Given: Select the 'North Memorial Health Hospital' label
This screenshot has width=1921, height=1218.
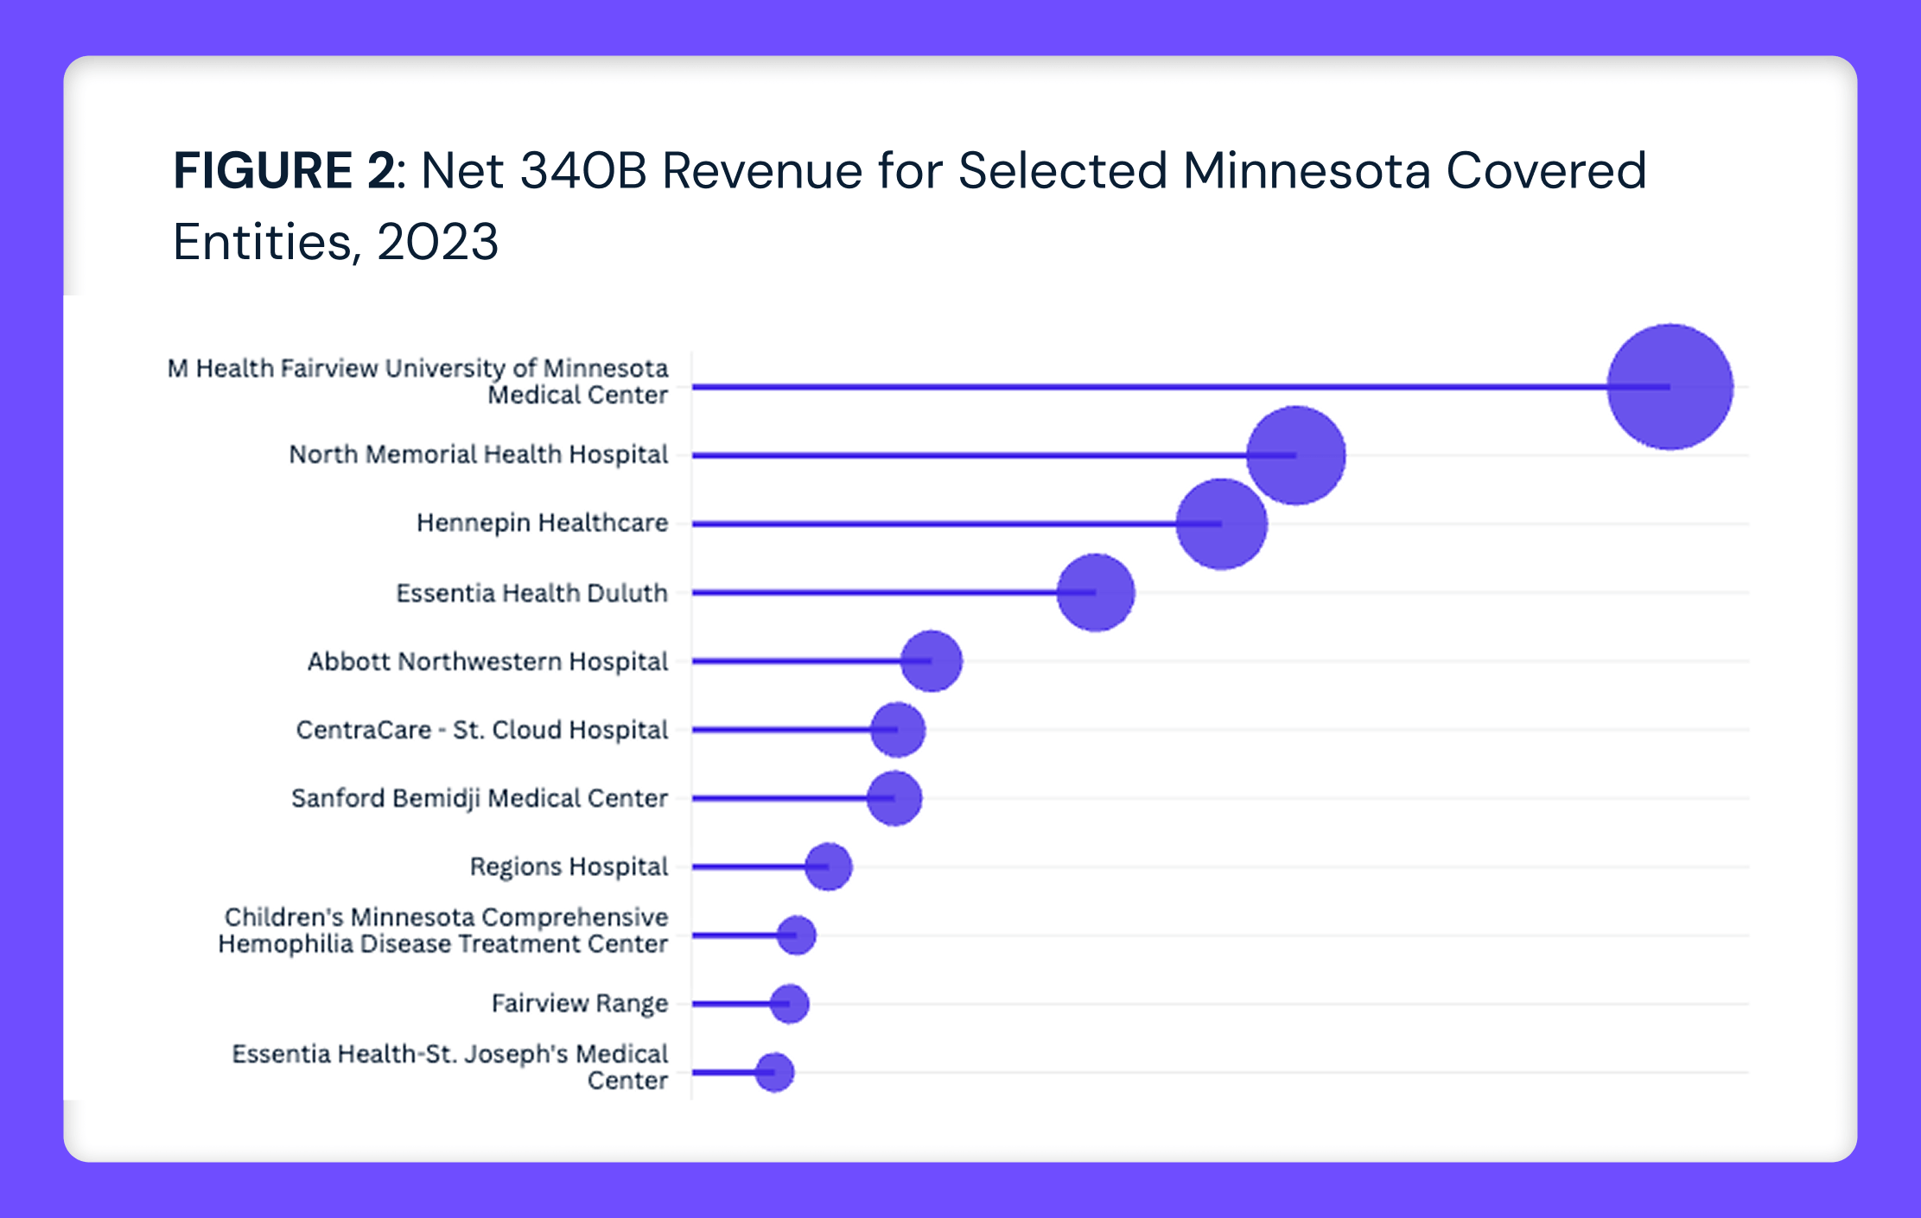Looking at the screenshot, I should 479,454.
